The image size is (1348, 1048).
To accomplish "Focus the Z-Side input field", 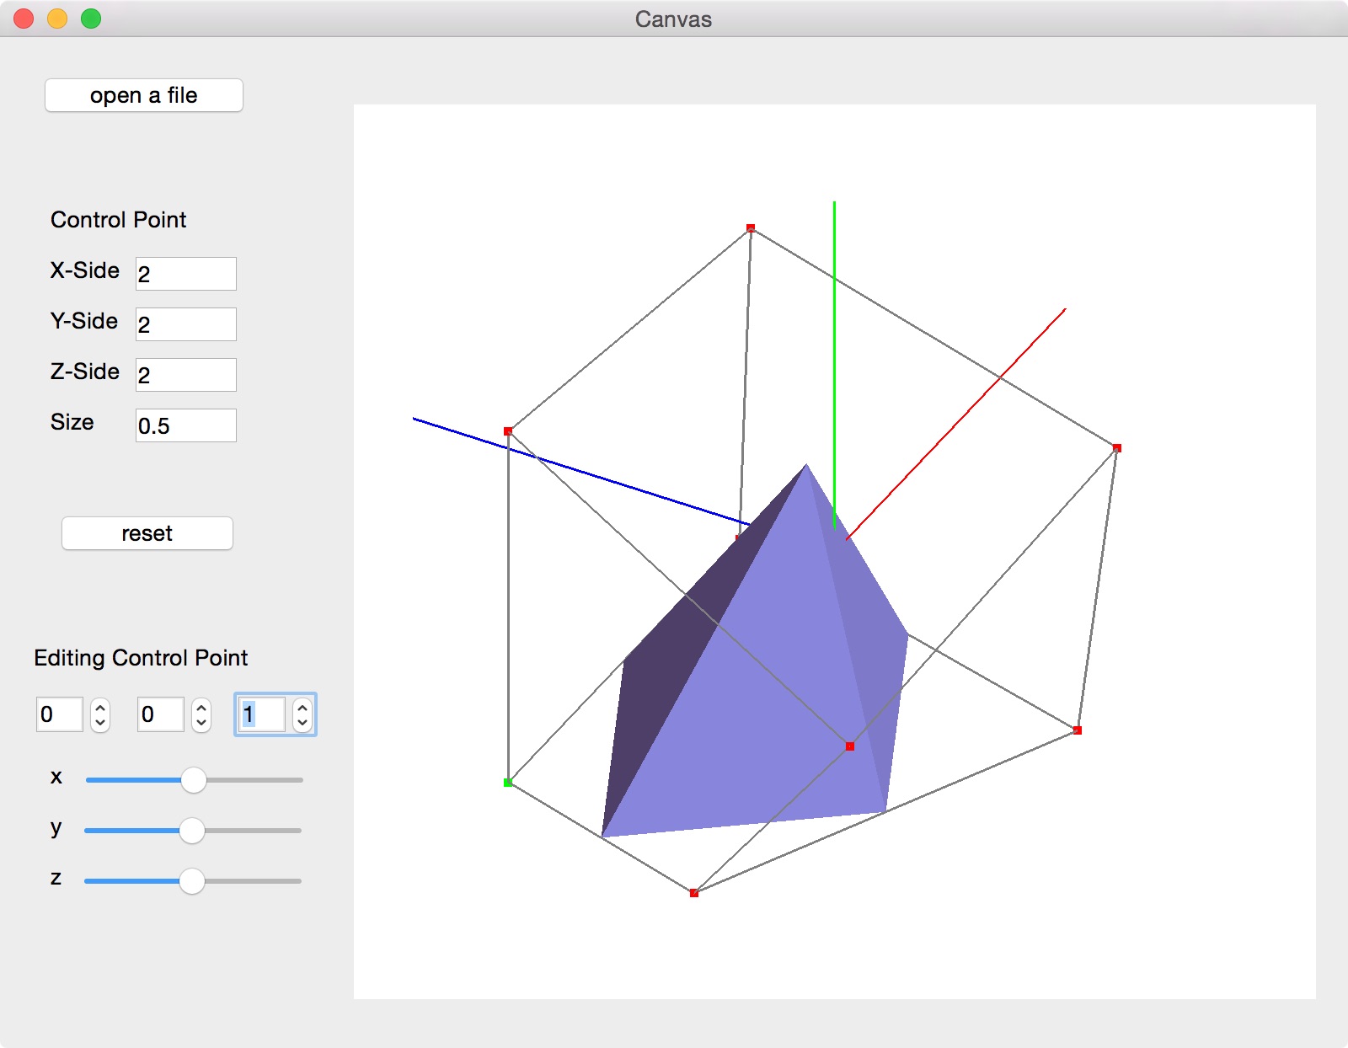I will click(x=186, y=375).
